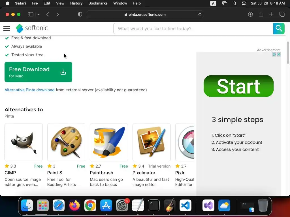Click the Safari icon in the Dock

point(59,205)
